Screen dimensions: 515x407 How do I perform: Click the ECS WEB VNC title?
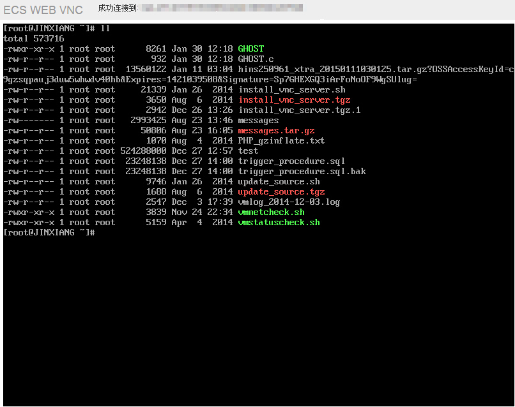coord(43,10)
